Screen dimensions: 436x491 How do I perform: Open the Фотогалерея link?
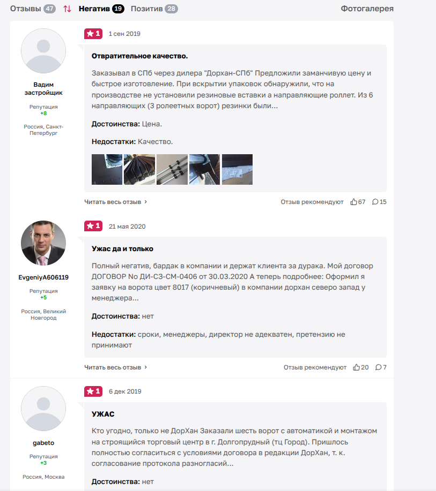pyautogui.click(x=367, y=9)
